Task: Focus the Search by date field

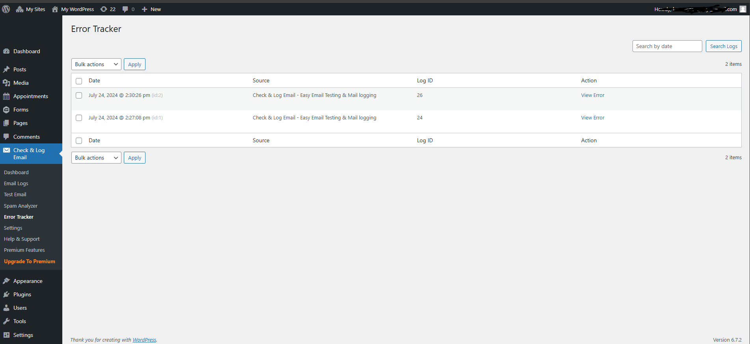Action: pyautogui.click(x=667, y=46)
